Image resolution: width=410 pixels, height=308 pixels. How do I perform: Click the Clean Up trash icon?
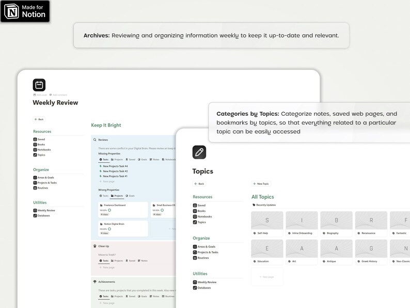tap(94, 246)
